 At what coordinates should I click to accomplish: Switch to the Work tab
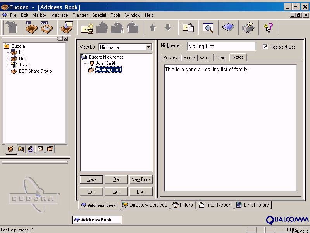(205, 58)
